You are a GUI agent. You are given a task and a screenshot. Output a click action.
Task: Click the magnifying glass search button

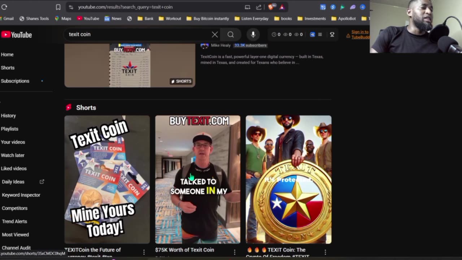[231, 34]
